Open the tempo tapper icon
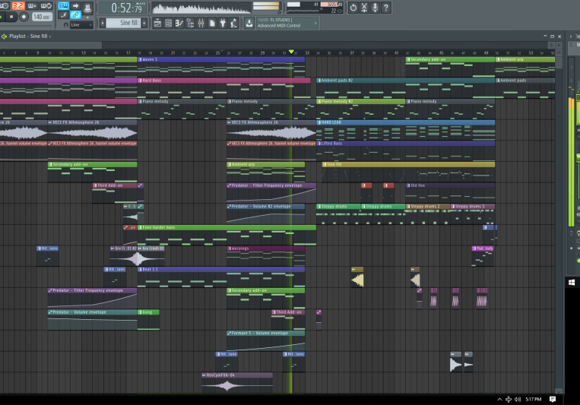This screenshot has height=405, width=580. [x=234, y=24]
